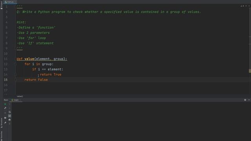This screenshot has width=251, height=141.
Task: Close the main run tab
Action: coord(20,100)
